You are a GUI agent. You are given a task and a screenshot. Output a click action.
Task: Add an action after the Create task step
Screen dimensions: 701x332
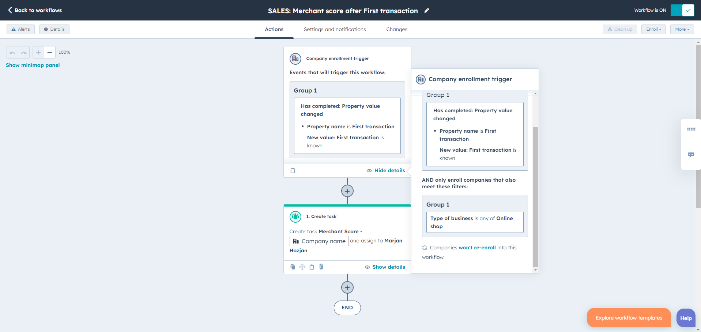tap(347, 287)
